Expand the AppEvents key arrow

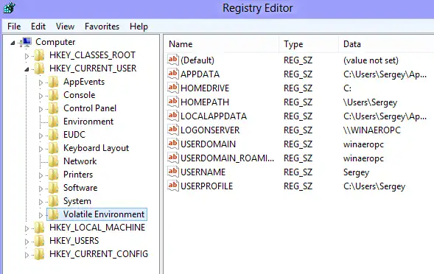coord(41,82)
